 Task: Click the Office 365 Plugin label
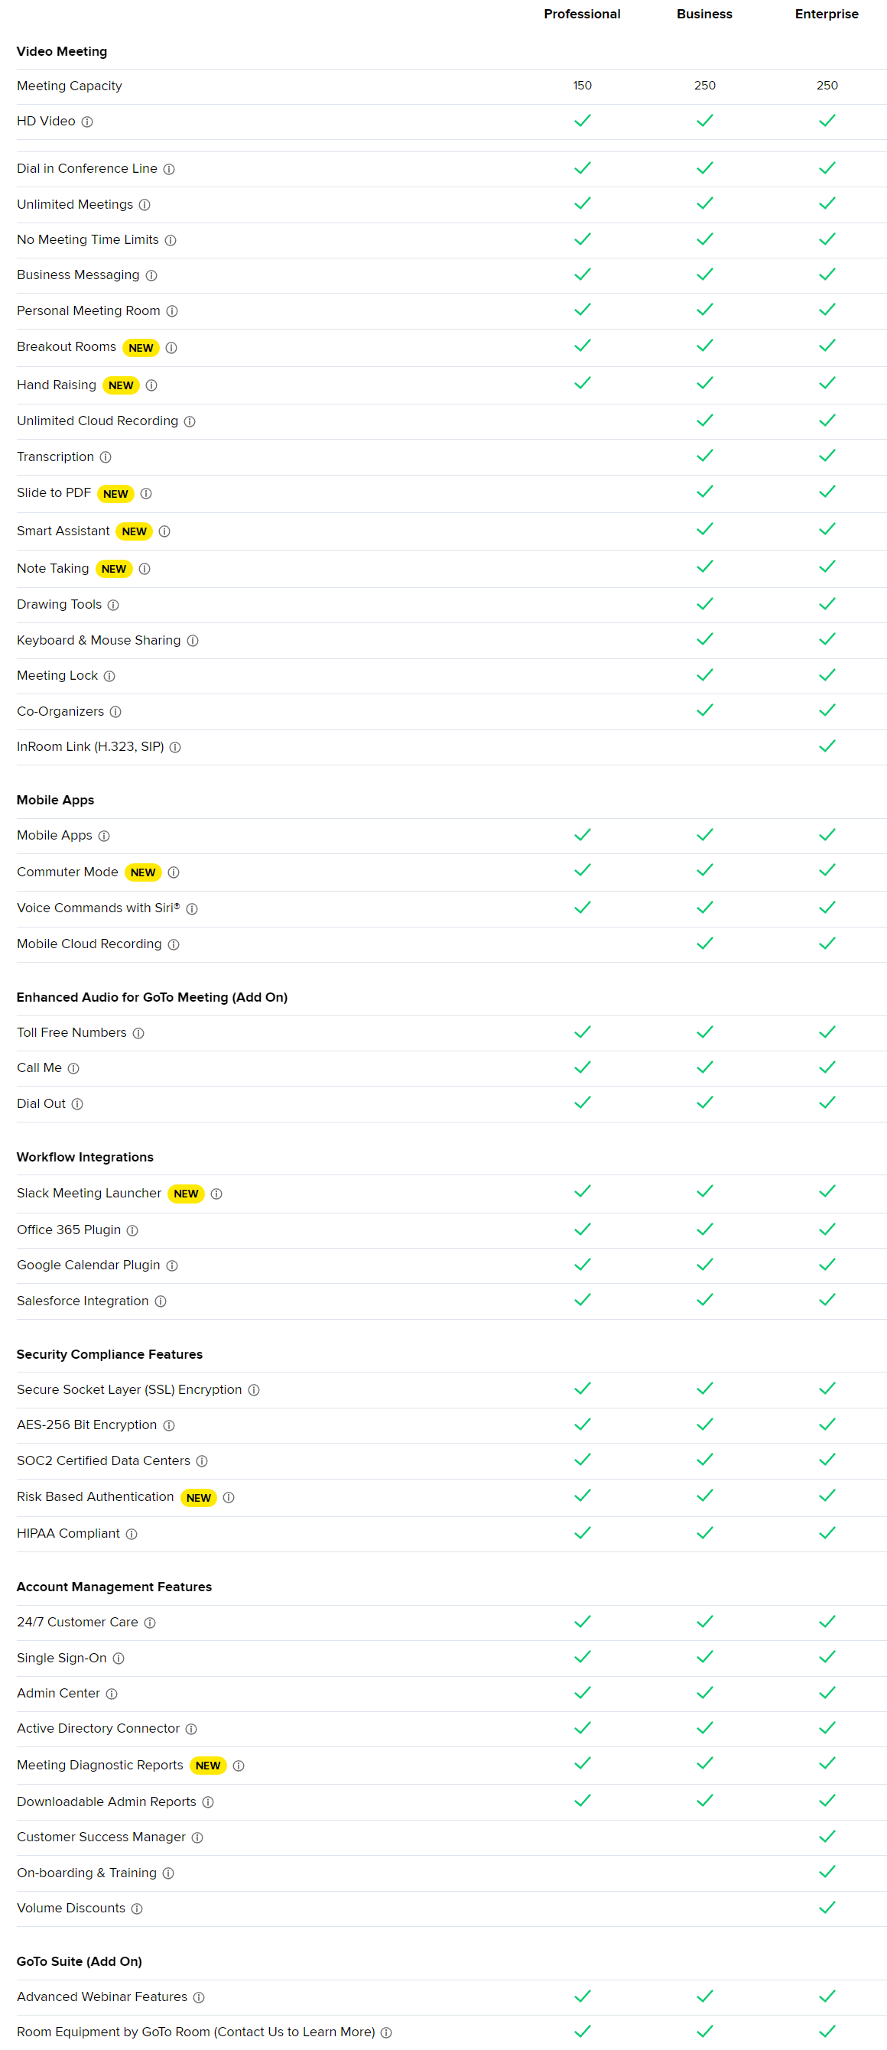point(70,1230)
